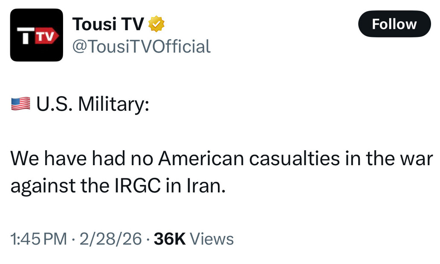Click the white T letter in the logo
The width and height of the screenshot is (440, 264).
click(26, 37)
